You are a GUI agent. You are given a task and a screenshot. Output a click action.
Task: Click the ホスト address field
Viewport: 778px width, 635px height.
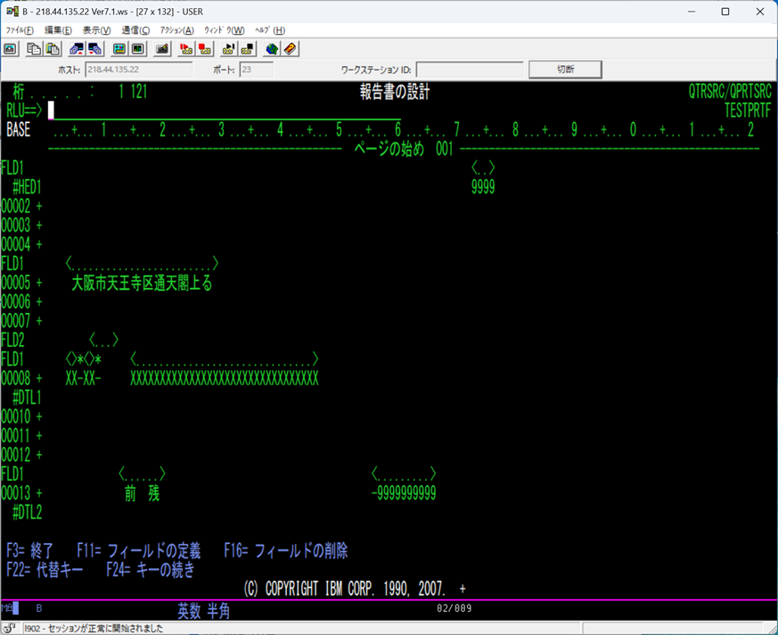point(138,70)
